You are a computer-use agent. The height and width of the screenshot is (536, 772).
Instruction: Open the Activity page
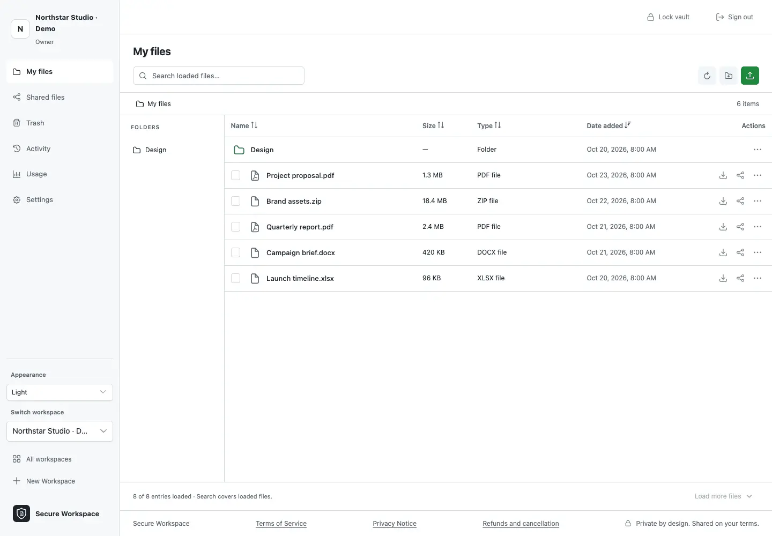tap(60, 148)
